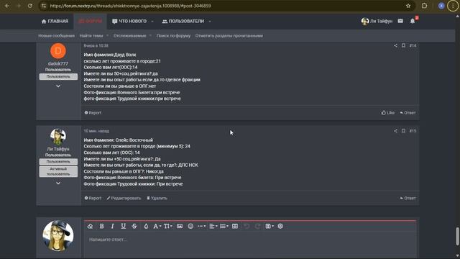Viewport: 460px width, 259px height.
Task: Share post #15 icon
Action: [x=395, y=131]
